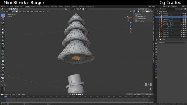Play the animation forward

click(x=78, y=94)
